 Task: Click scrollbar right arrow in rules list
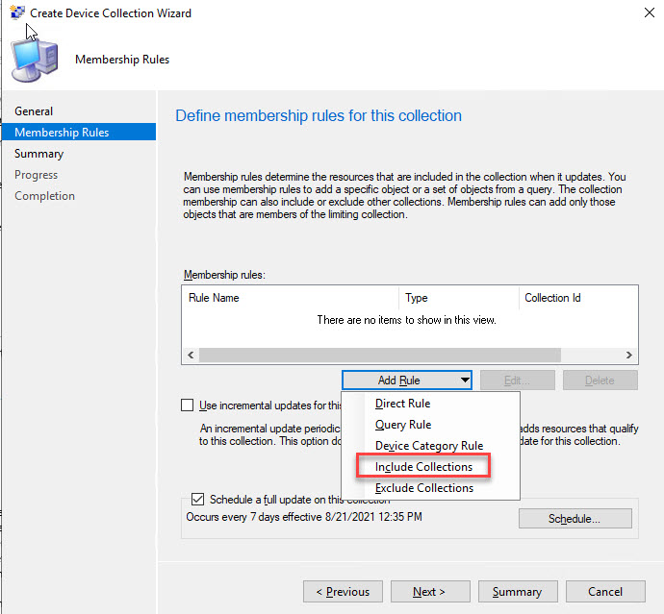pos(628,355)
